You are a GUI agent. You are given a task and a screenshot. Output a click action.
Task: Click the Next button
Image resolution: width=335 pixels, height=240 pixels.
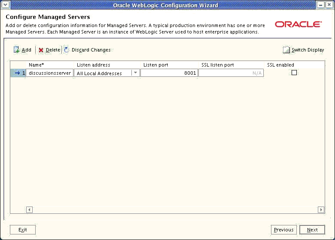click(312, 230)
